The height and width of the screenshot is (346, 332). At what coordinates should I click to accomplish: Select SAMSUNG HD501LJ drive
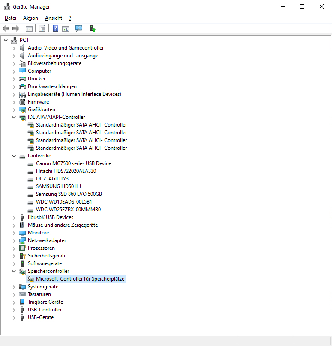point(58,186)
